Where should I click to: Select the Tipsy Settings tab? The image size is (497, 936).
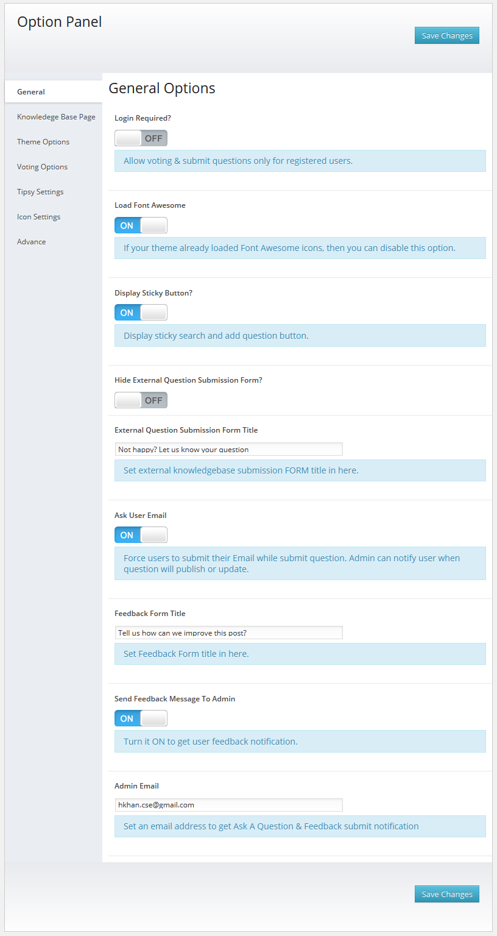click(x=40, y=192)
